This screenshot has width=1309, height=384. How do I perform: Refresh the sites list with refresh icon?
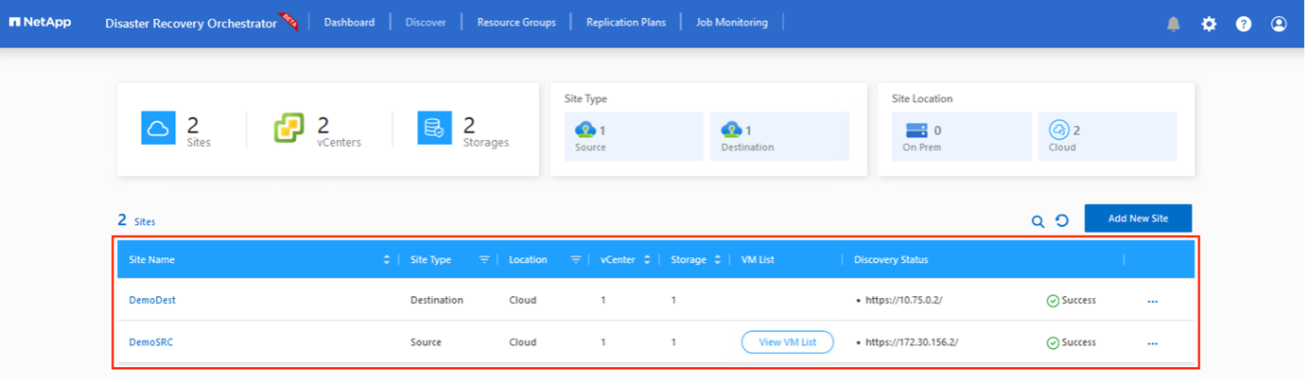1062,220
